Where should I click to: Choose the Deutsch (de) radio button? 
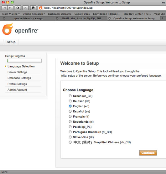click(70, 101)
